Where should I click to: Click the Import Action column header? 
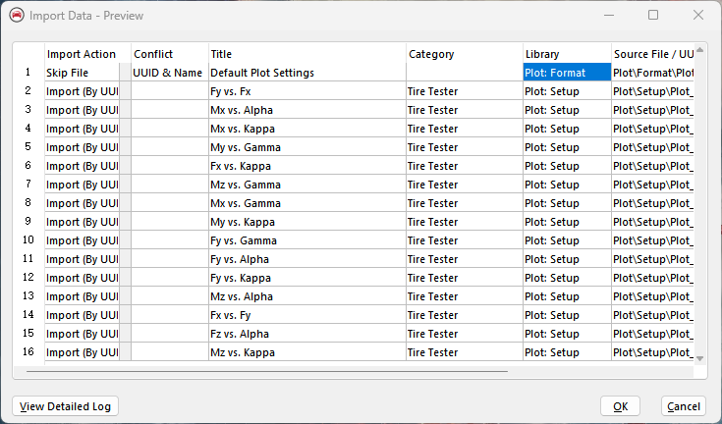coord(82,54)
